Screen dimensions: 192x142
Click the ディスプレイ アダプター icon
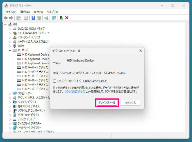click(14, 124)
